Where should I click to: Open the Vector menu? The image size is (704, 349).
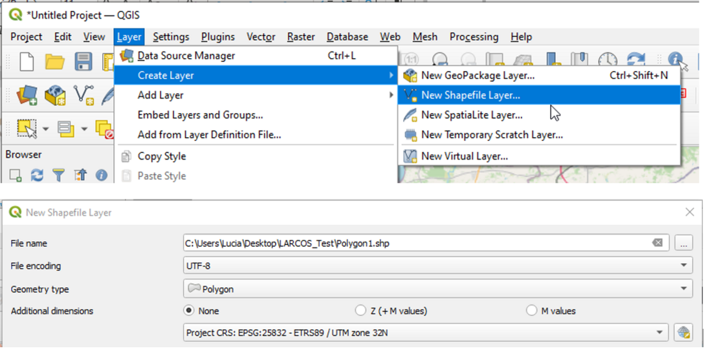261,37
